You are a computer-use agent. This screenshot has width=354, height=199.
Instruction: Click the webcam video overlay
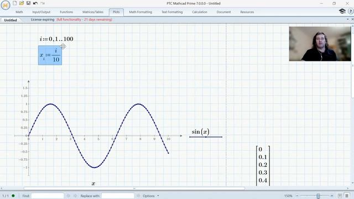pyautogui.click(x=320, y=44)
